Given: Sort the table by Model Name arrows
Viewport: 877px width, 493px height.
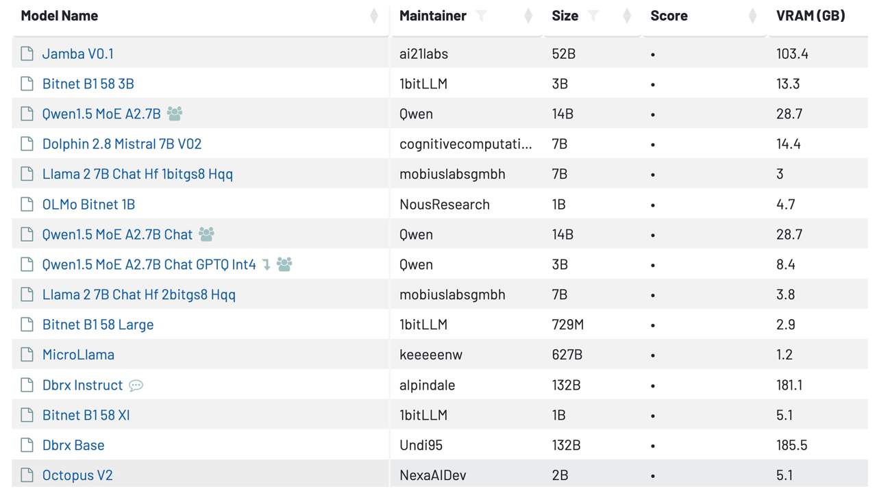Looking at the screenshot, I should click(x=373, y=16).
